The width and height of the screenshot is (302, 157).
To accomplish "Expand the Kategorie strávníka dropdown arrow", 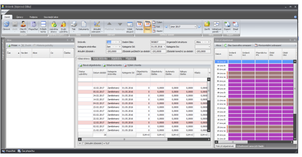I will point(113,47).
